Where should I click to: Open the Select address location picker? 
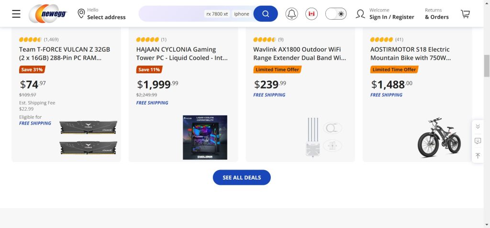pos(101,14)
